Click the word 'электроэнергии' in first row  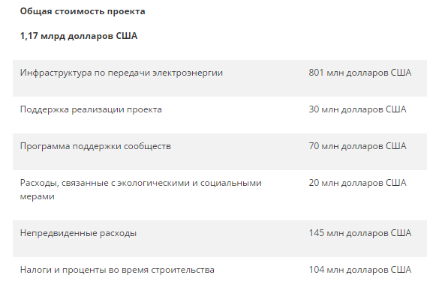[188, 73]
